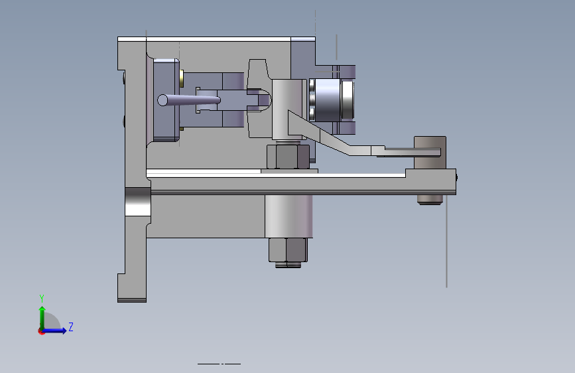575x373 pixels.
Task: Select the small post at plate's right end
Action: coord(430,153)
